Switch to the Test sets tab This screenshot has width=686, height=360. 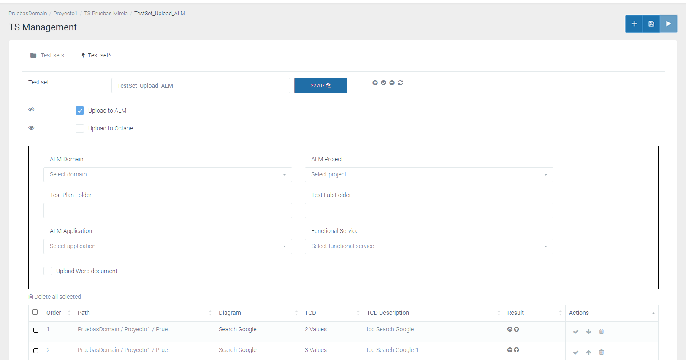click(47, 55)
